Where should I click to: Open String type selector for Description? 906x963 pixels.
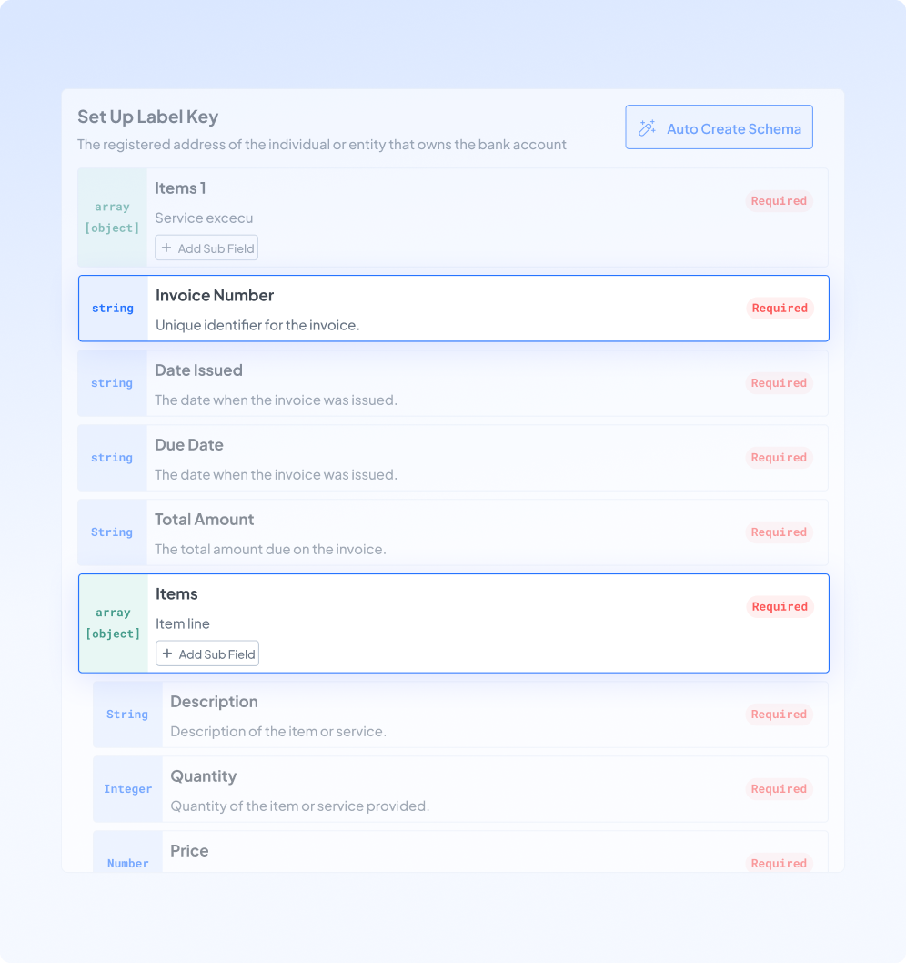[127, 715]
